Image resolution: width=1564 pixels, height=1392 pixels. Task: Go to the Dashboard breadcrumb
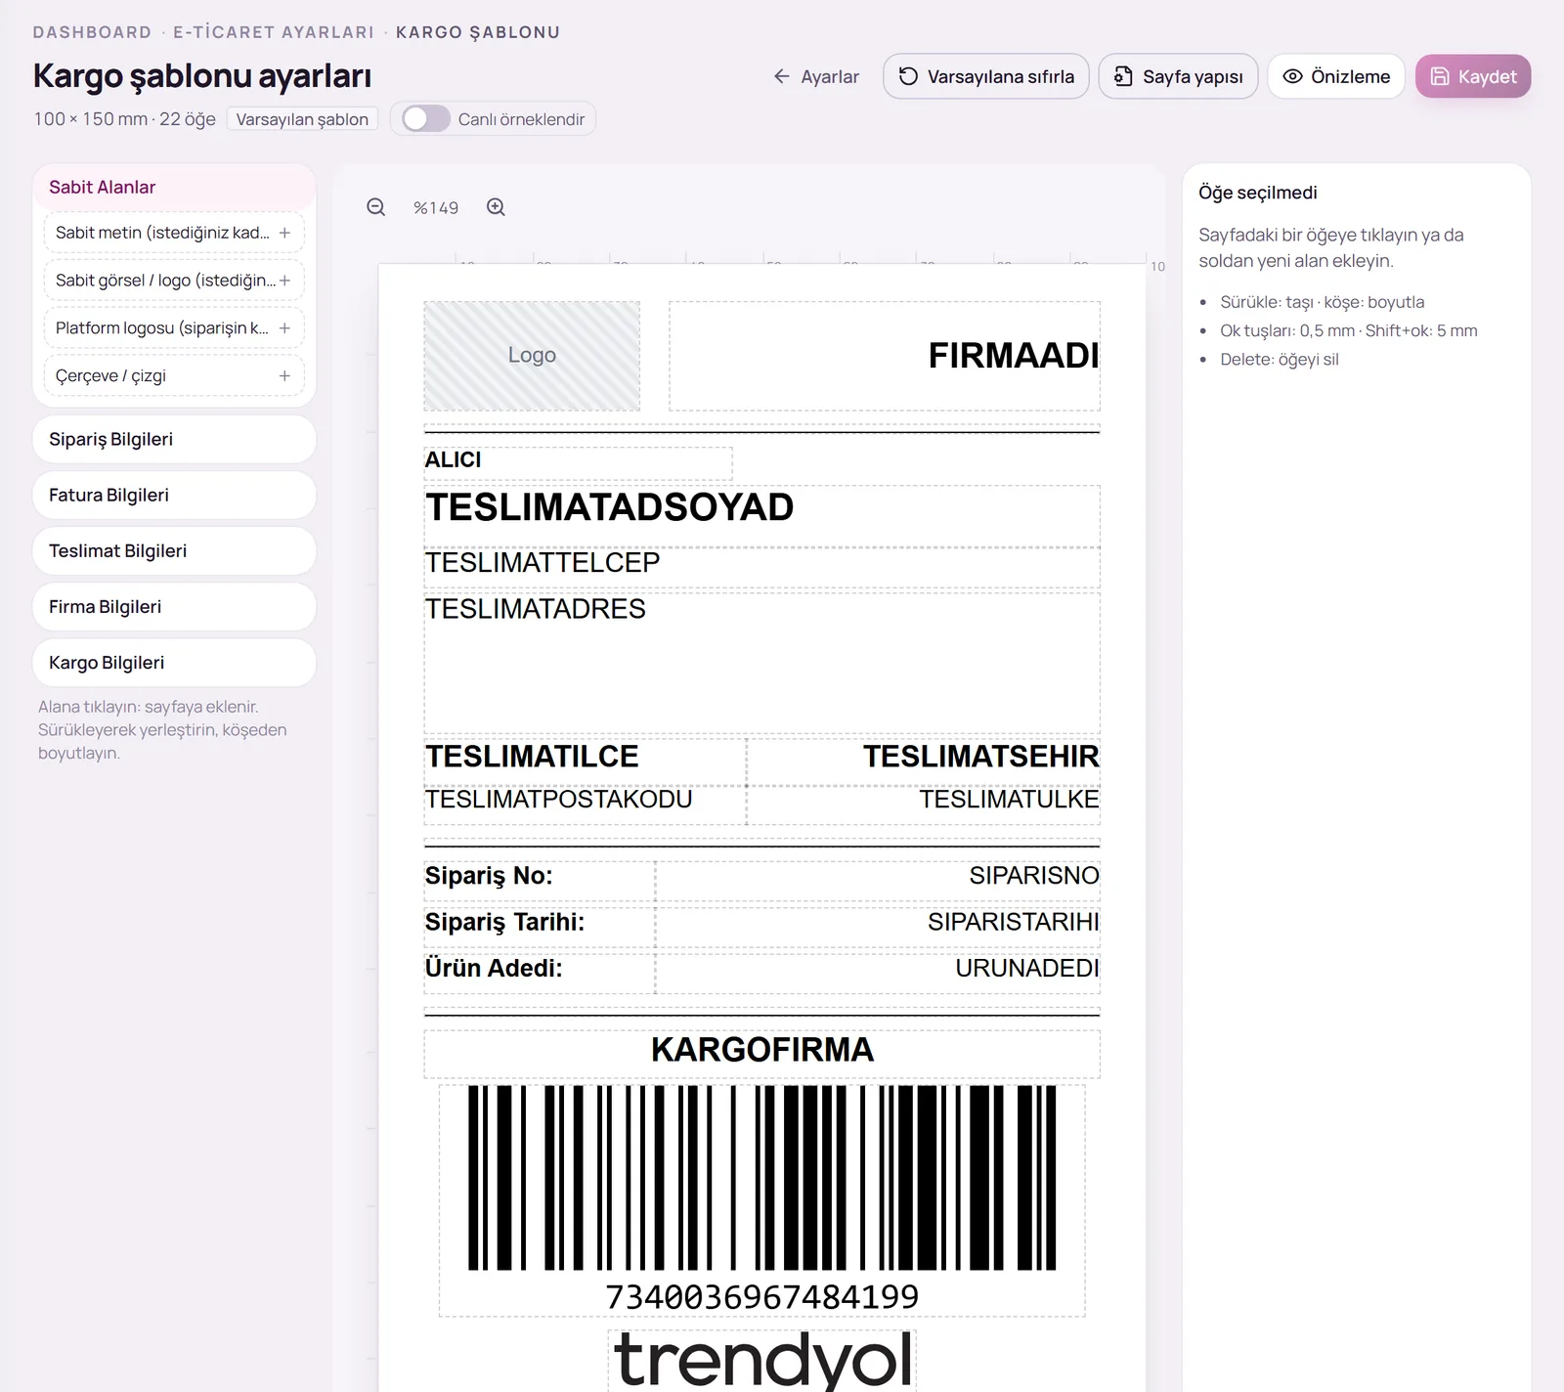tap(92, 32)
